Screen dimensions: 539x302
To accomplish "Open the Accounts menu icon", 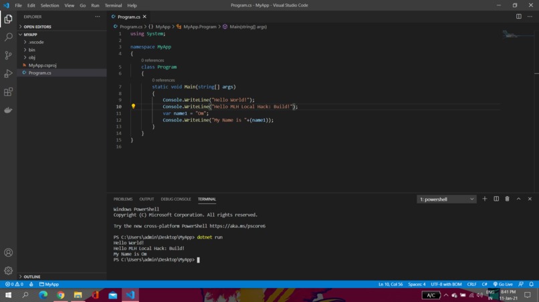I will click(x=8, y=253).
